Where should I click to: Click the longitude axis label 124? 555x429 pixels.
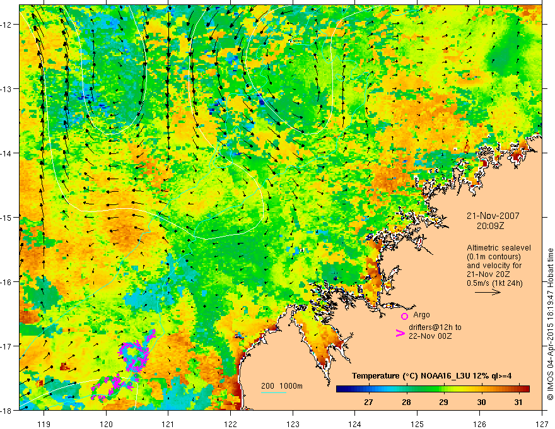(355, 424)
